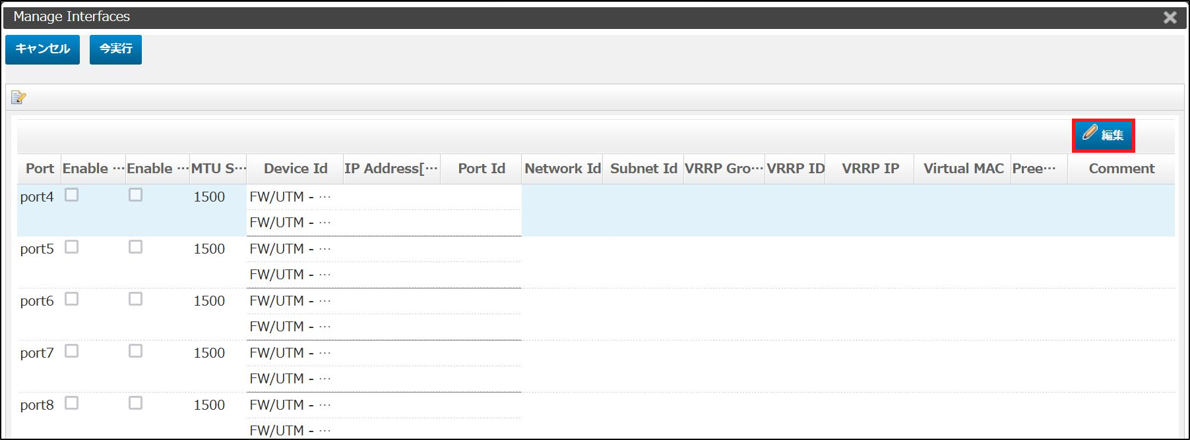Select the port4 row label
Screen dimensions: 1190x440
pos(37,197)
